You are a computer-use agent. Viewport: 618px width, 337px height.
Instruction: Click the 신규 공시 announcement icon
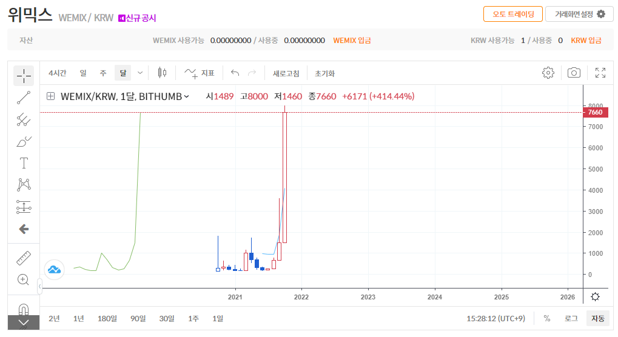click(122, 18)
